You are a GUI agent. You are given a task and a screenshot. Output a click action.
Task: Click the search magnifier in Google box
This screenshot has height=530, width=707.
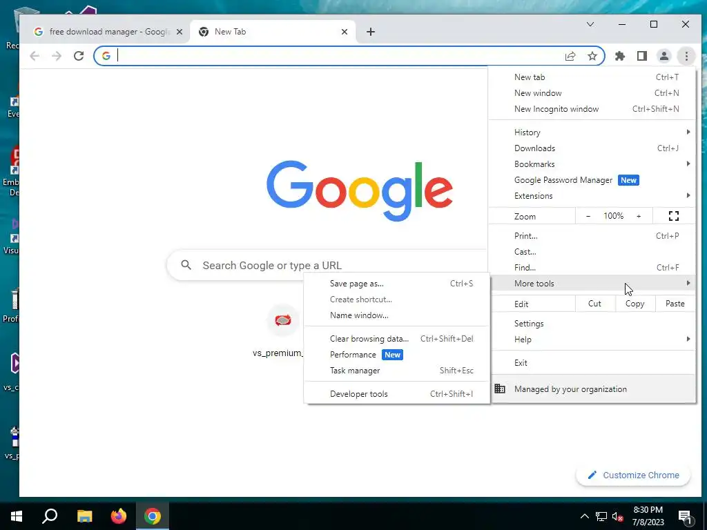186,265
